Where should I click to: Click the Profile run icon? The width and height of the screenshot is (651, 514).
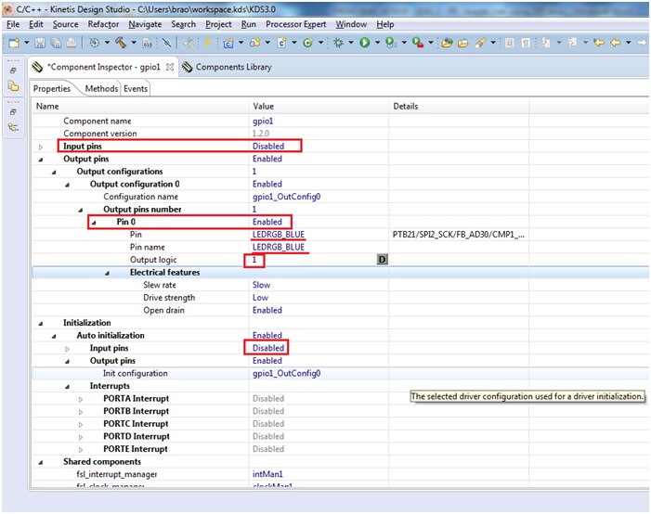[x=390, y=43]
